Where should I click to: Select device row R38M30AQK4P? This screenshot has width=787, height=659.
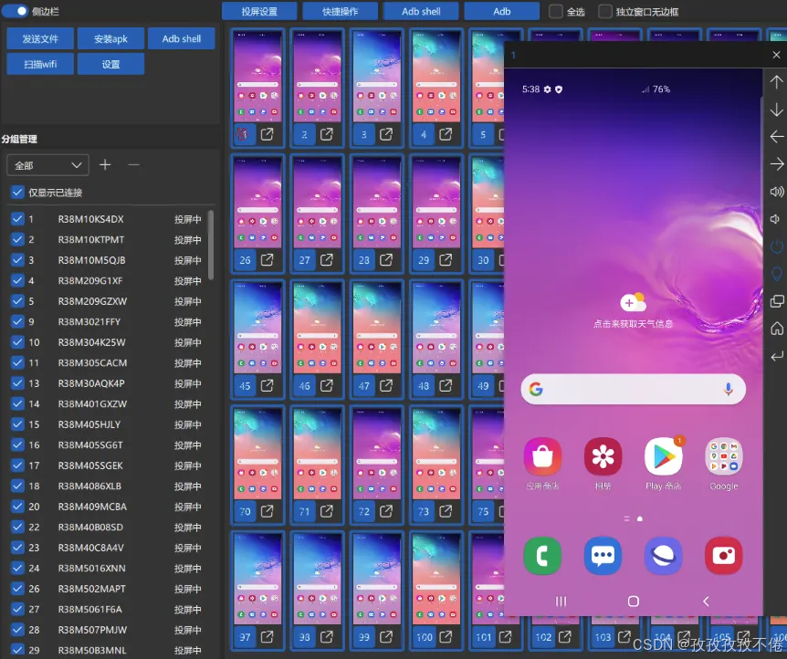tap(107, 383)
